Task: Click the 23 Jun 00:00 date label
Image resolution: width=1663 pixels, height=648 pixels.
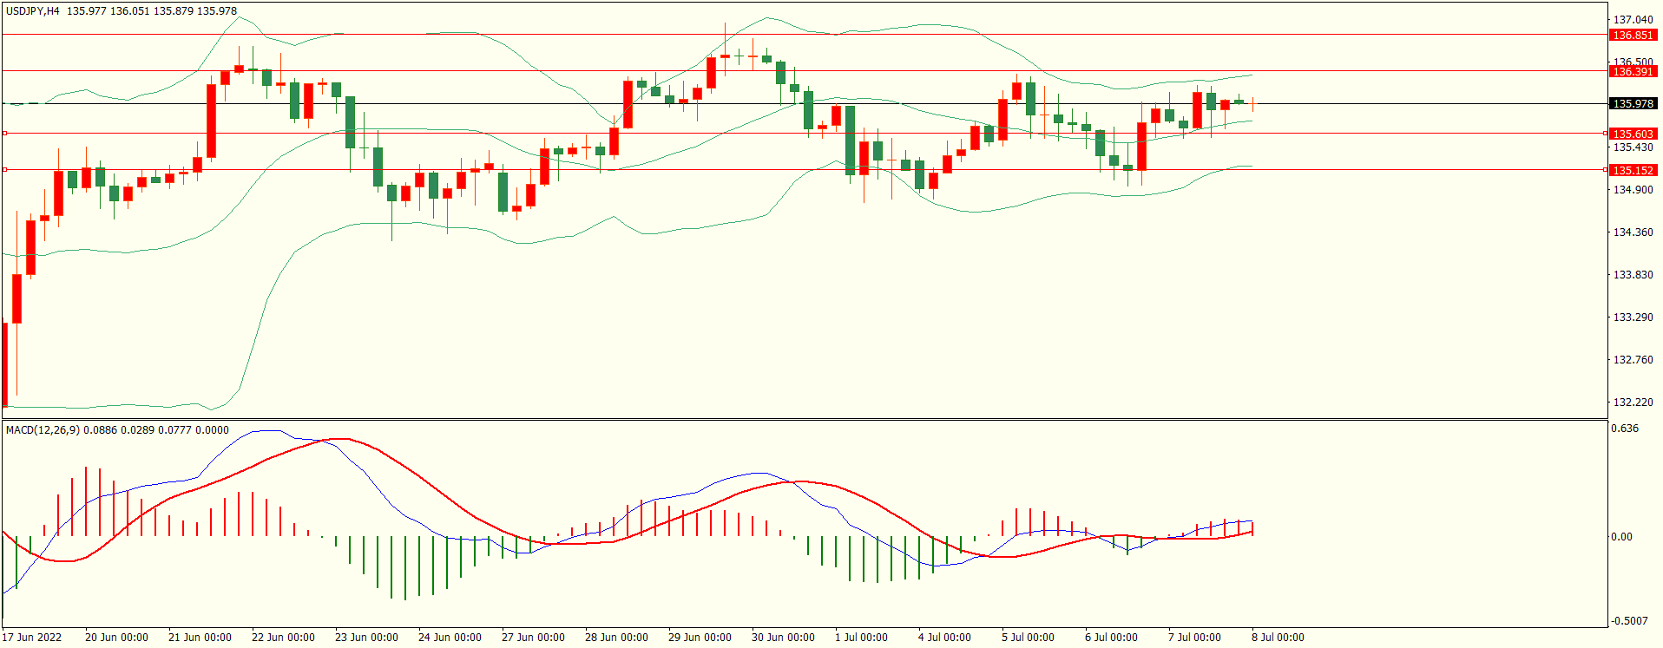Action: click(366, 638)
